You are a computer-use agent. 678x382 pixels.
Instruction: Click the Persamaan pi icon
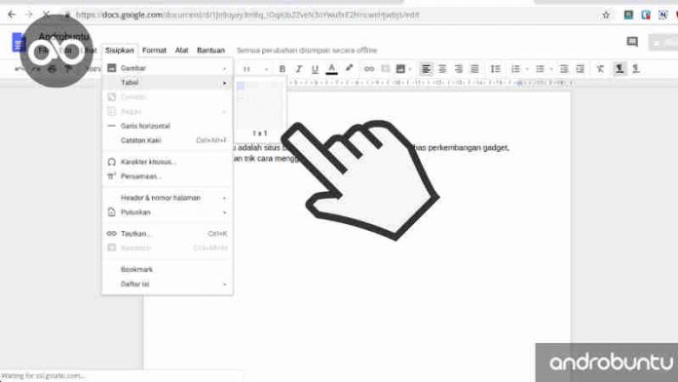coord(112,176)
